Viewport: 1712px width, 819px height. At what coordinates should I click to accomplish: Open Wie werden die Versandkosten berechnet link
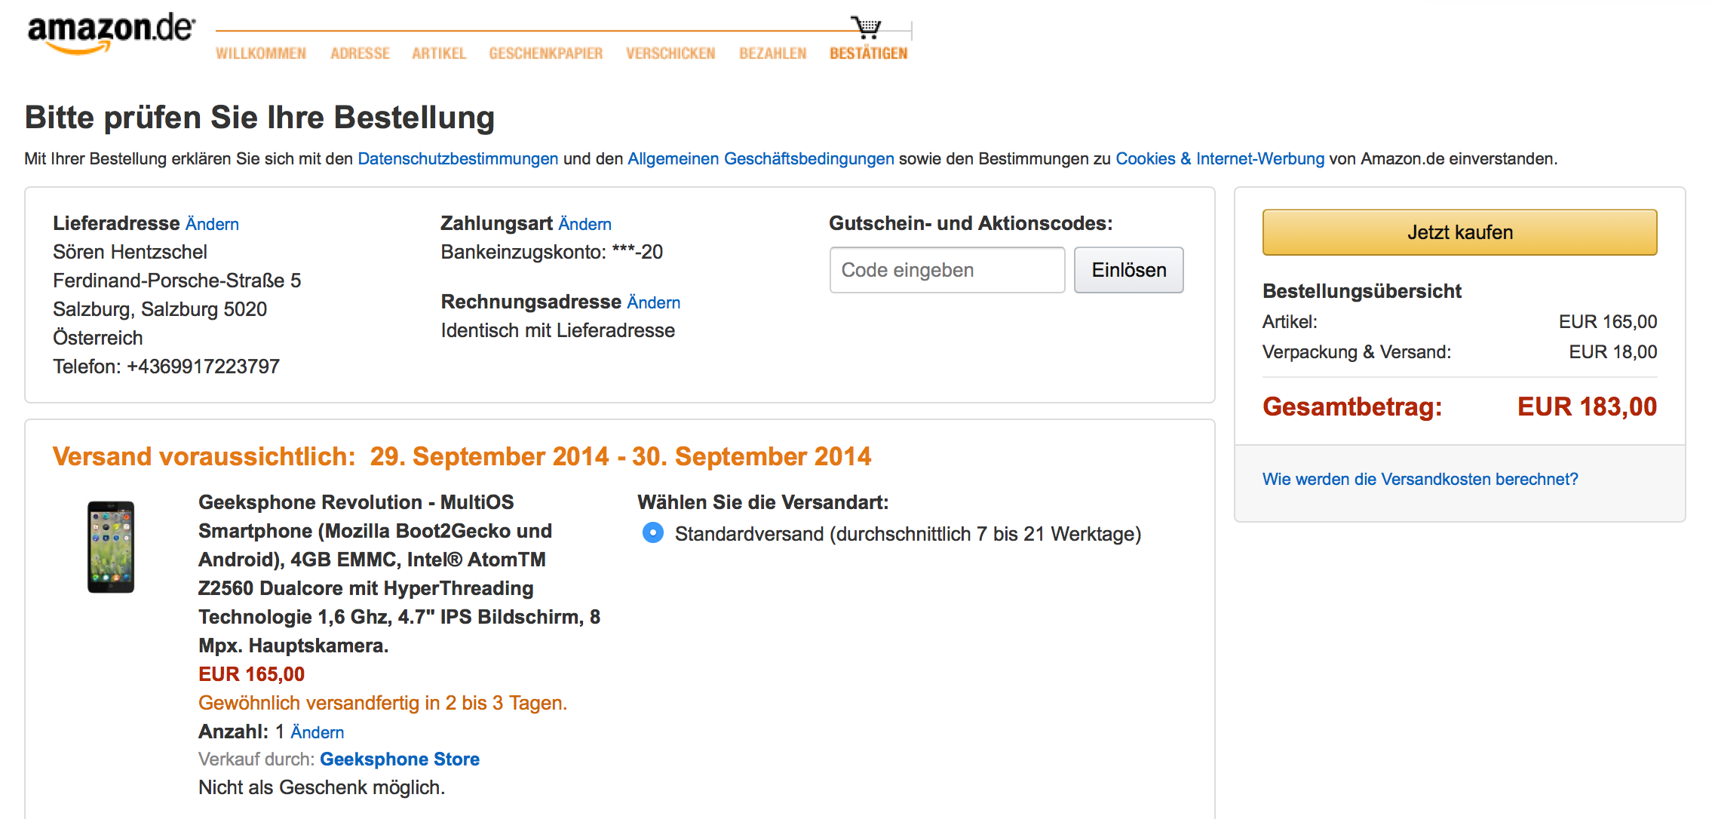click(x=1420, y=479)
